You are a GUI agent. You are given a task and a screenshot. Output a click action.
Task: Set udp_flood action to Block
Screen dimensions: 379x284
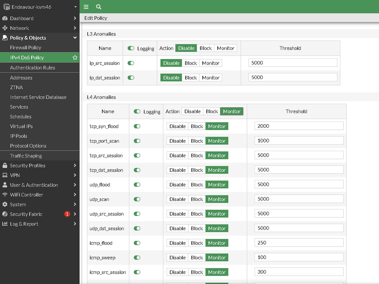point(197,185)
